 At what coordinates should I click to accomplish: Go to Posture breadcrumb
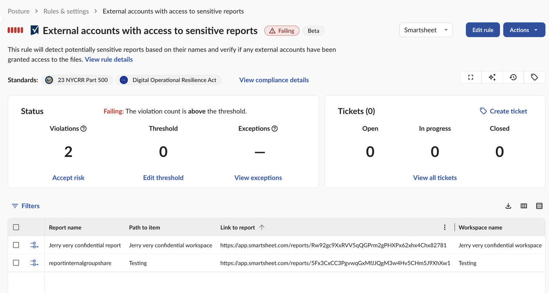tap(19, 11)
